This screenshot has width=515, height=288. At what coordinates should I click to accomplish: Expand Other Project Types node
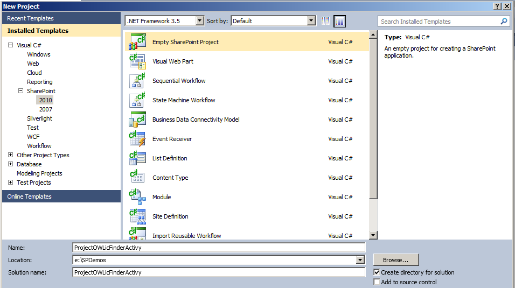(x=11, y=154)
